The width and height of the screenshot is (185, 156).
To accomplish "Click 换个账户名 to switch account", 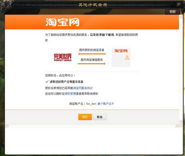I will (x=106, y=104).
